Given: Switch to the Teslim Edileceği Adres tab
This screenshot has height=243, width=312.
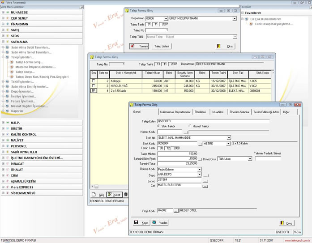Looking at the screenshot, I should 266,112.
